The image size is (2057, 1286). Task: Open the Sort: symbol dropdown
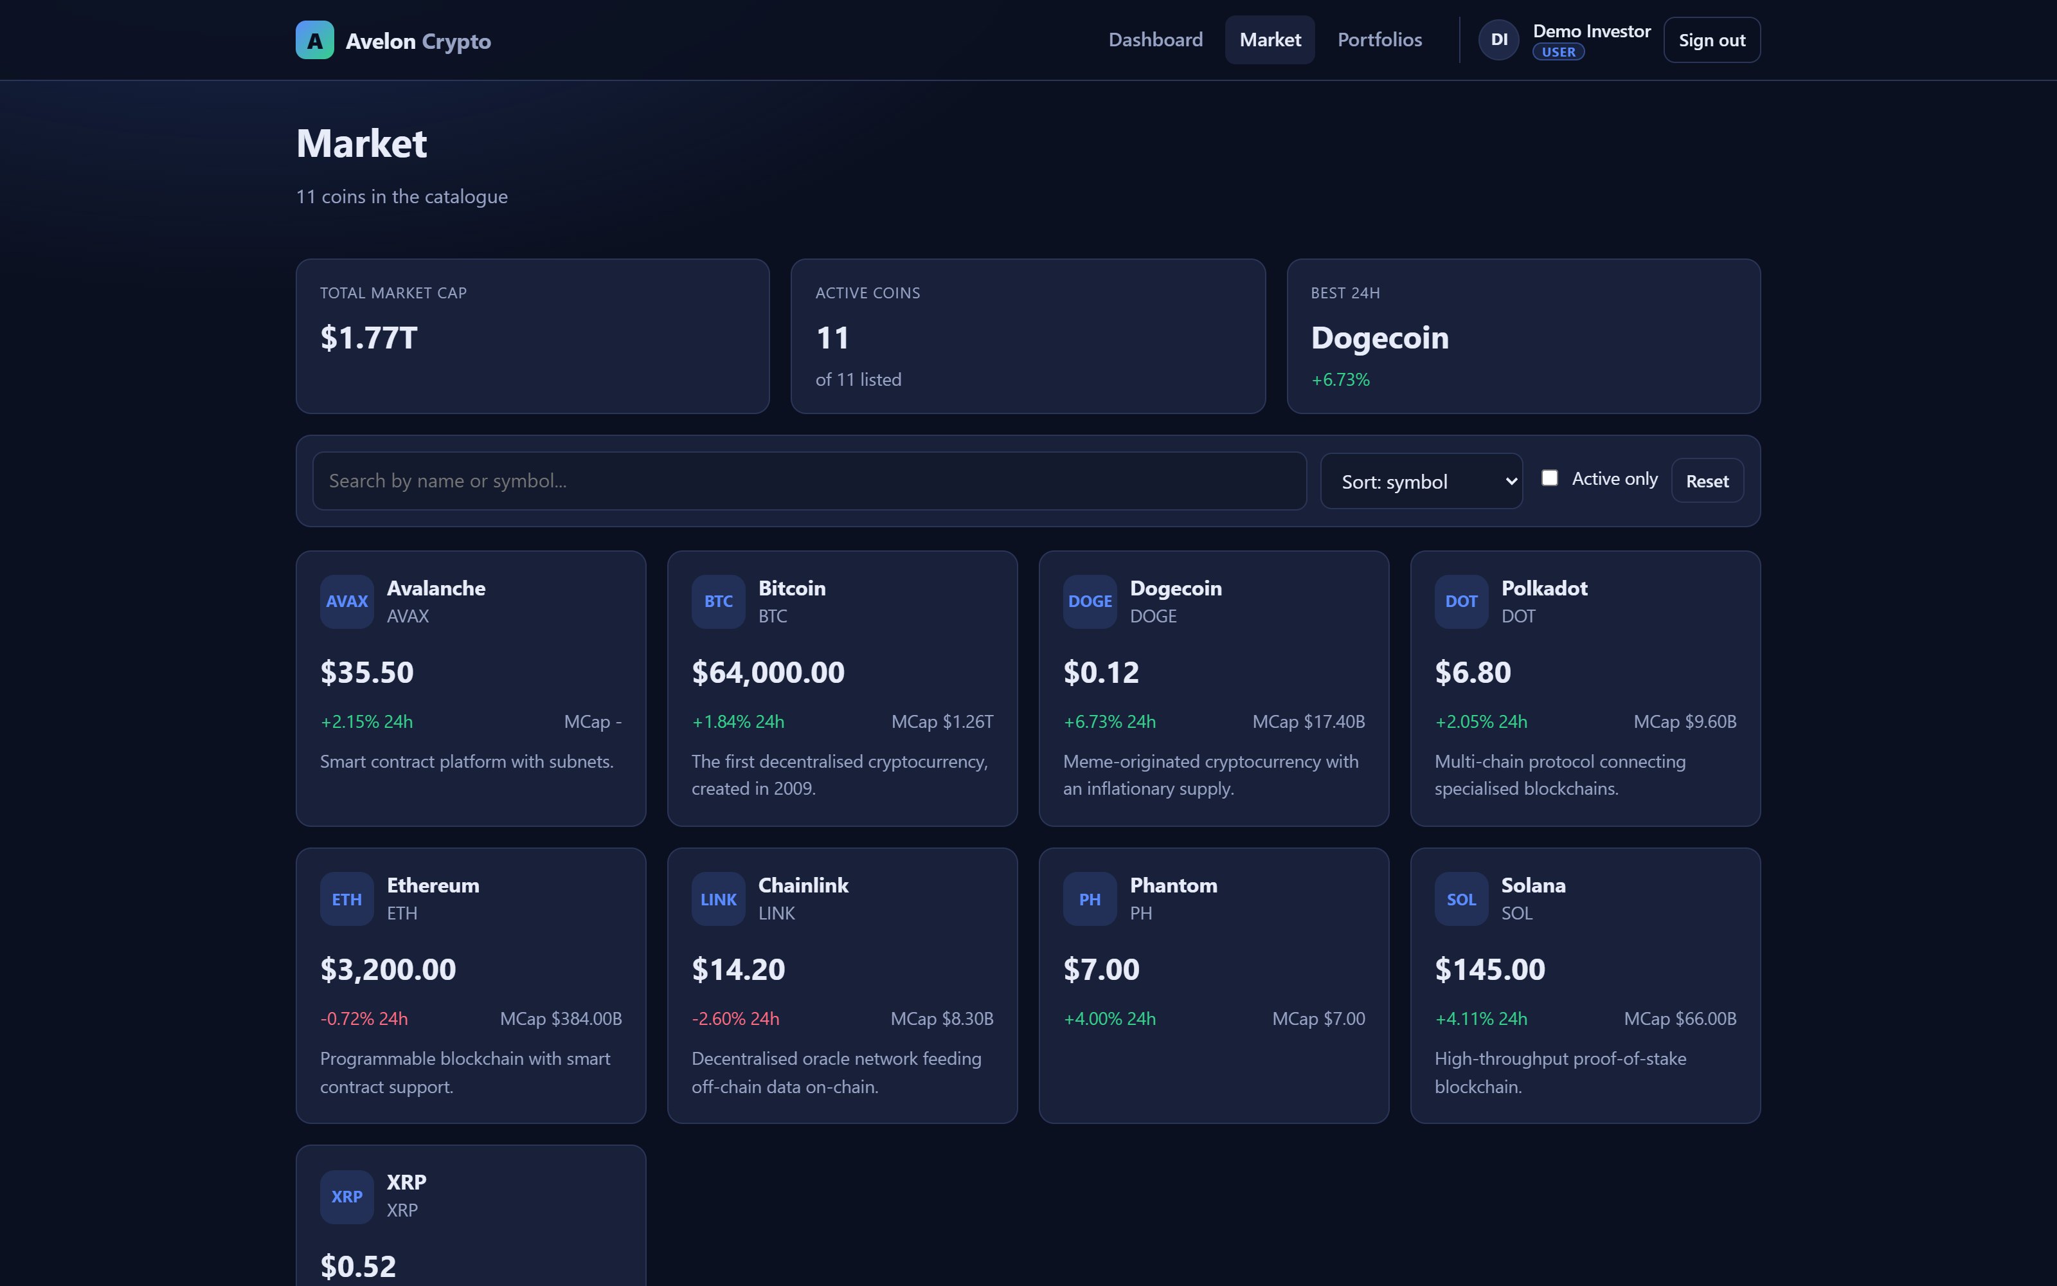pos(1421,482)
